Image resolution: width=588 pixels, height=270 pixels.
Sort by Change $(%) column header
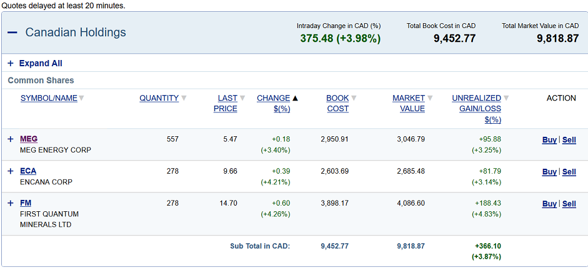pyautogui.click(x=273, y=103)
